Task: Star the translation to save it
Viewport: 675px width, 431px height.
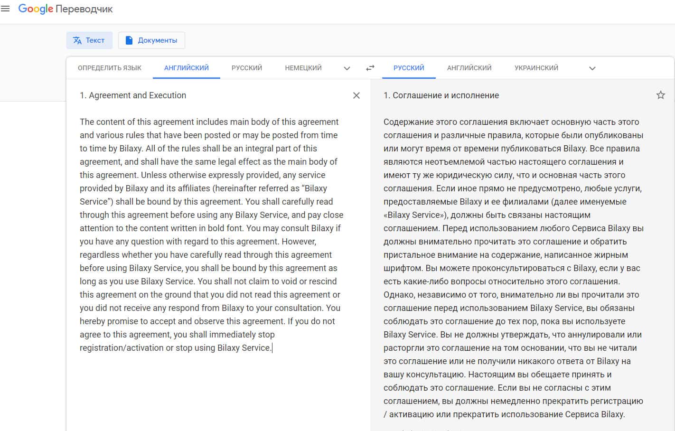Action: 660,95
